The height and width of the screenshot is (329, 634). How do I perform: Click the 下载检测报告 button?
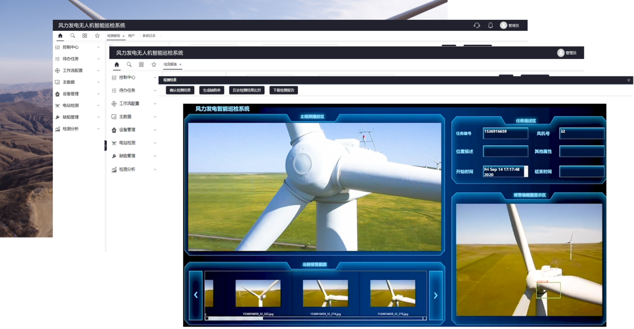(283, 90)
